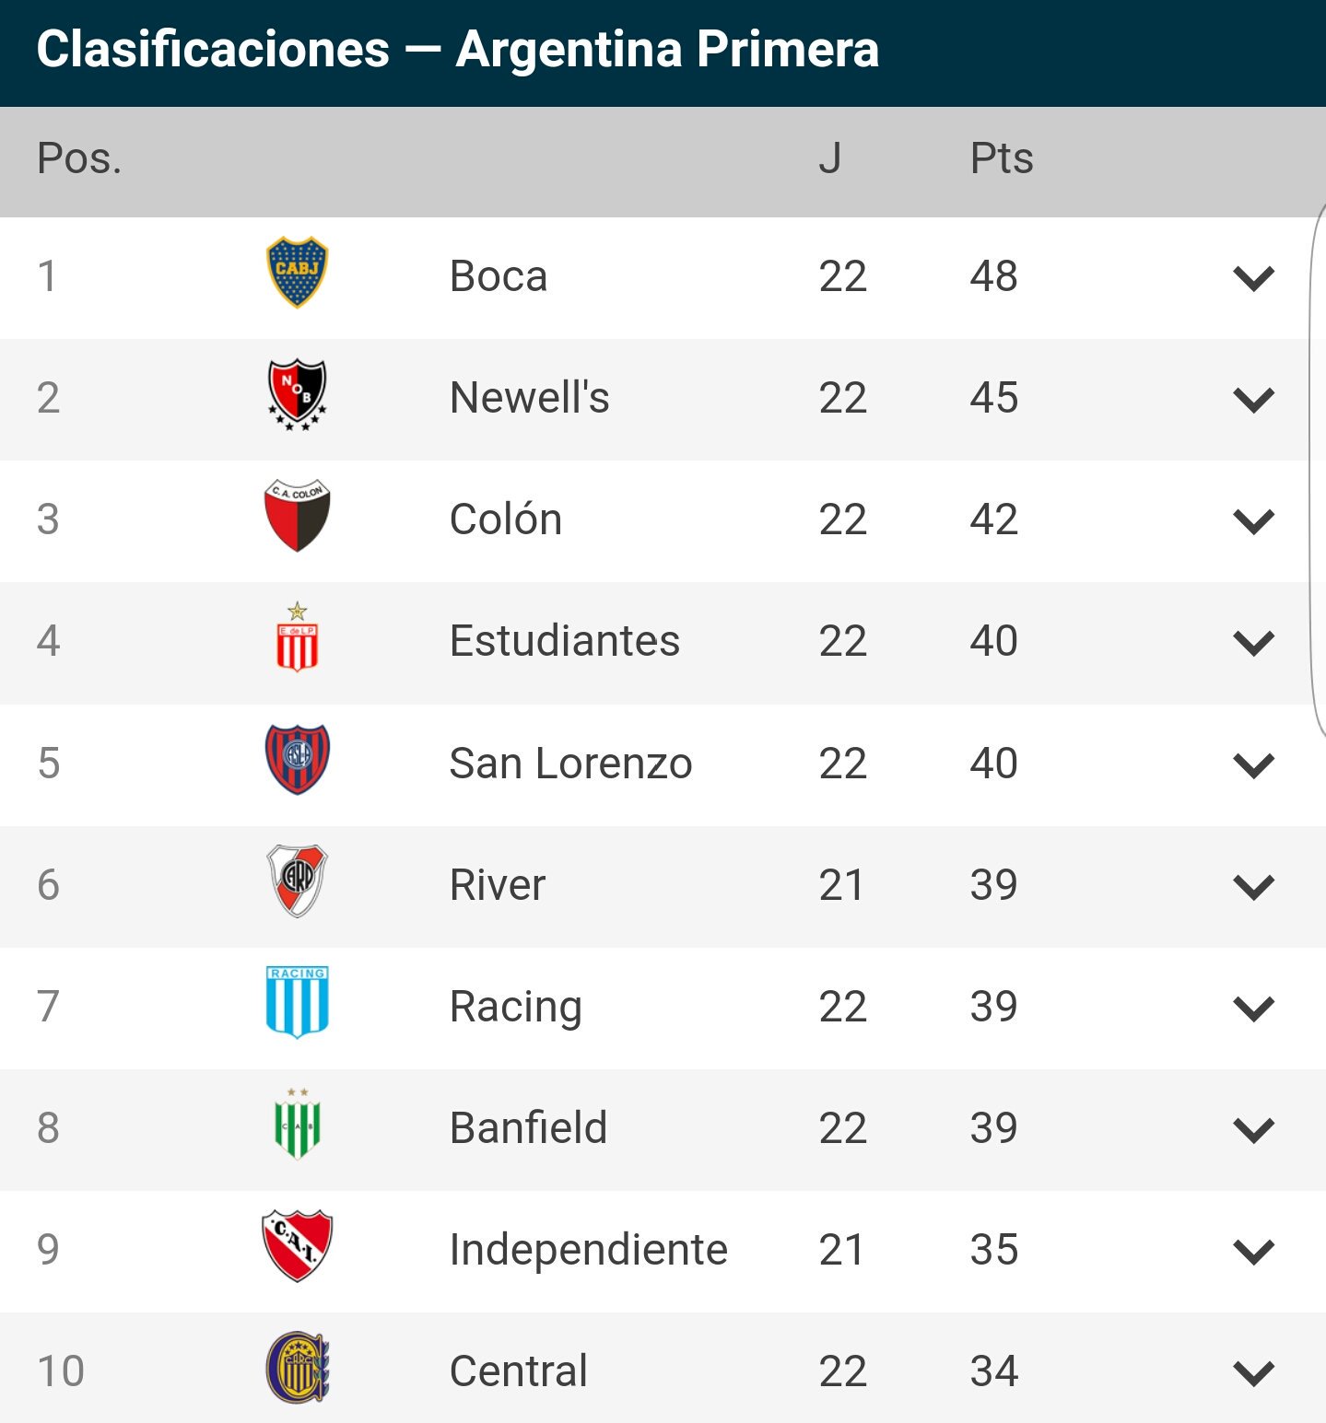
Task: Select the Independiente red shield icon
Action: [x=297, y=1245]
